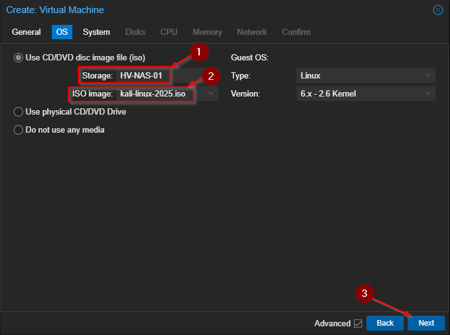Open the Memory tab

207,32
